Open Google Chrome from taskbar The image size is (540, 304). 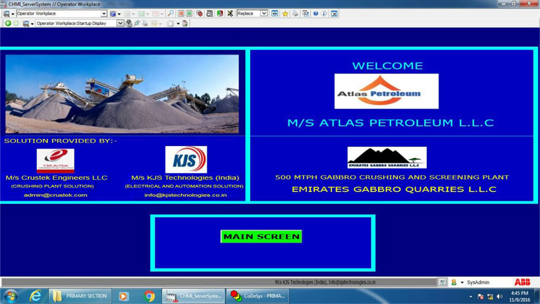point(149,296)
